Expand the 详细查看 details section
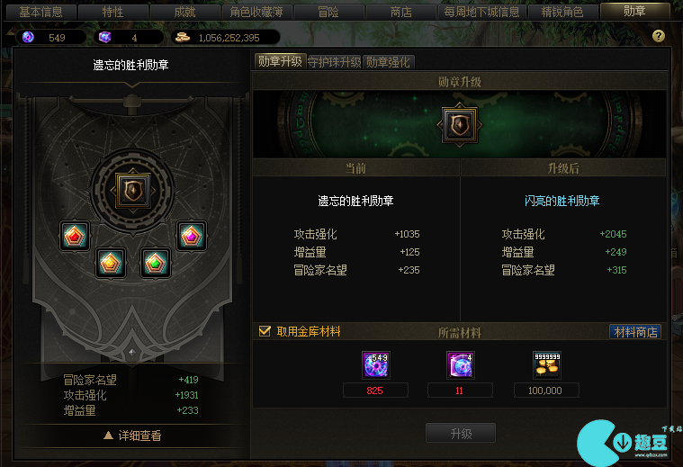 tap(132, 436)
